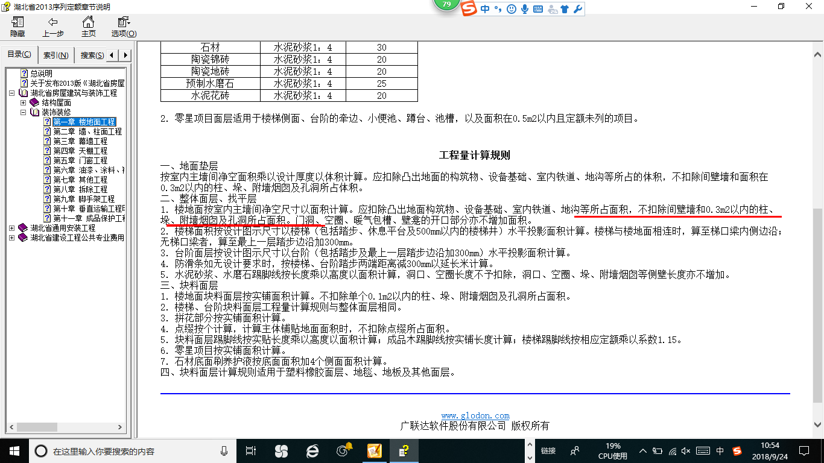Click the 链接 taskbar toolbar
This screenshot has height=463, width=824.
pyautogui.click(x=548, y=450)
